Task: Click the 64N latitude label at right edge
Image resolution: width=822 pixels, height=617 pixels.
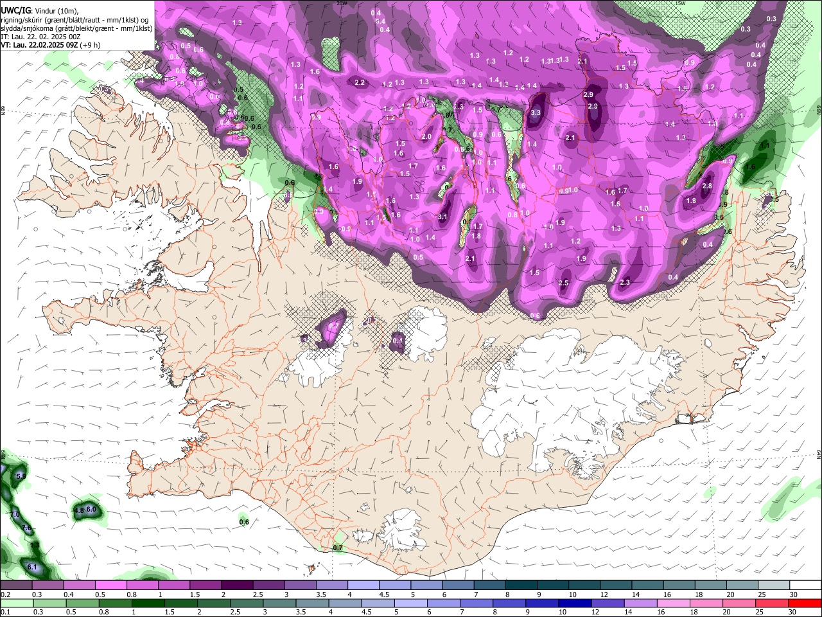Action: [x=819, y=454]
